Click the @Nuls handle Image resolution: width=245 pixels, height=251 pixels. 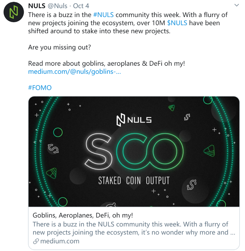pyautogui.click(x=58, y=6)
